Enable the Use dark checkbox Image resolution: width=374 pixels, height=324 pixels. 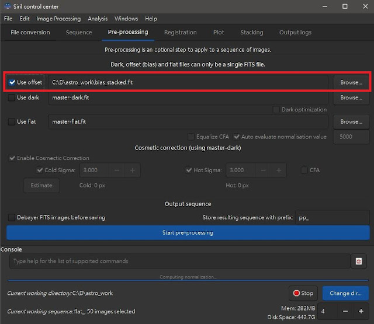pos(12,97)
